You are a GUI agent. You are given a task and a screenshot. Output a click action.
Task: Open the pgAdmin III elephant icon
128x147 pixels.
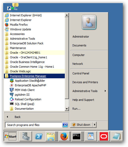(x=12, y=95)
